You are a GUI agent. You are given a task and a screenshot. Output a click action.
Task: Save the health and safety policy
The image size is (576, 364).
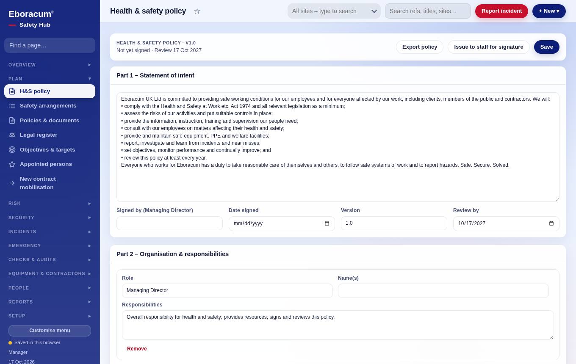click(x=547, y=47)
